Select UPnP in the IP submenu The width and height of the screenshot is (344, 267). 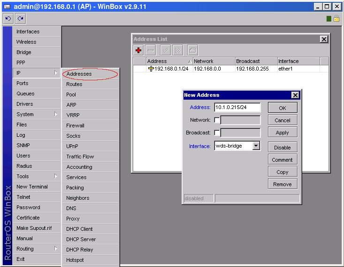(91, 146)
